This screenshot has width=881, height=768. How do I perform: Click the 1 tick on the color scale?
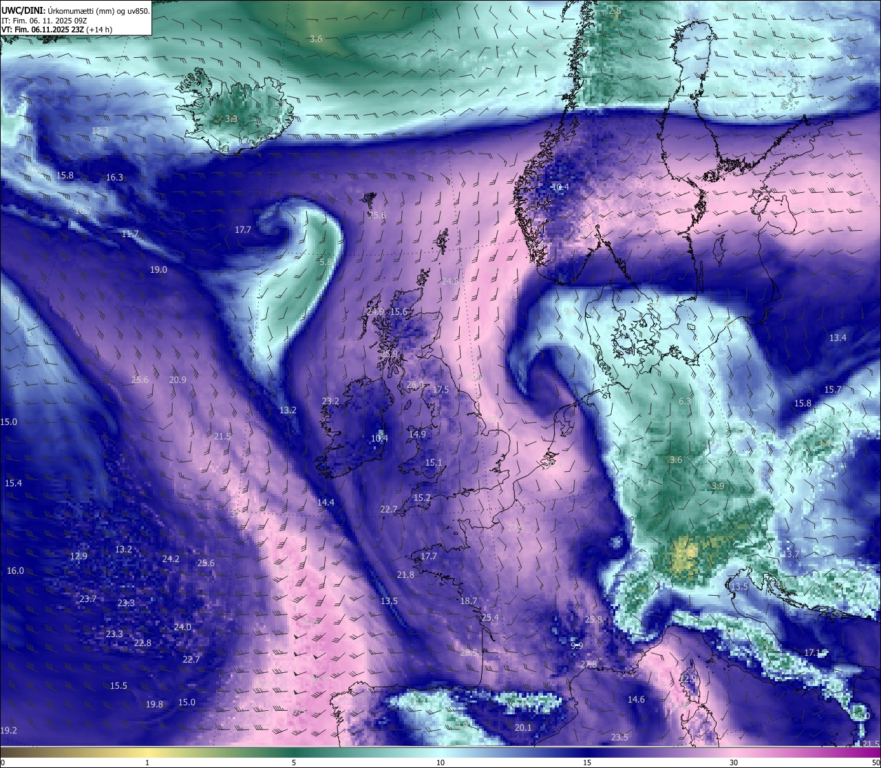tap(147, 762)
